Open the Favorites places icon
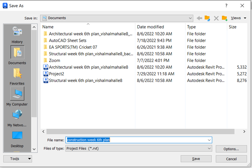The width and height of the screenshot is (252, 168). [17, 73]
